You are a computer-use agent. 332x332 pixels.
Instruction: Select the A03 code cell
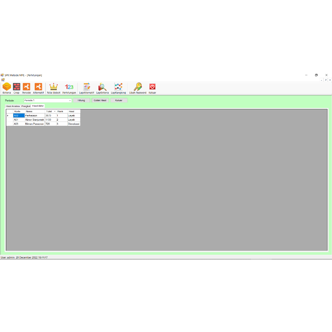point(18,124)
